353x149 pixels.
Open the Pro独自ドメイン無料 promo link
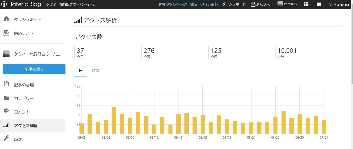[188, 4]
